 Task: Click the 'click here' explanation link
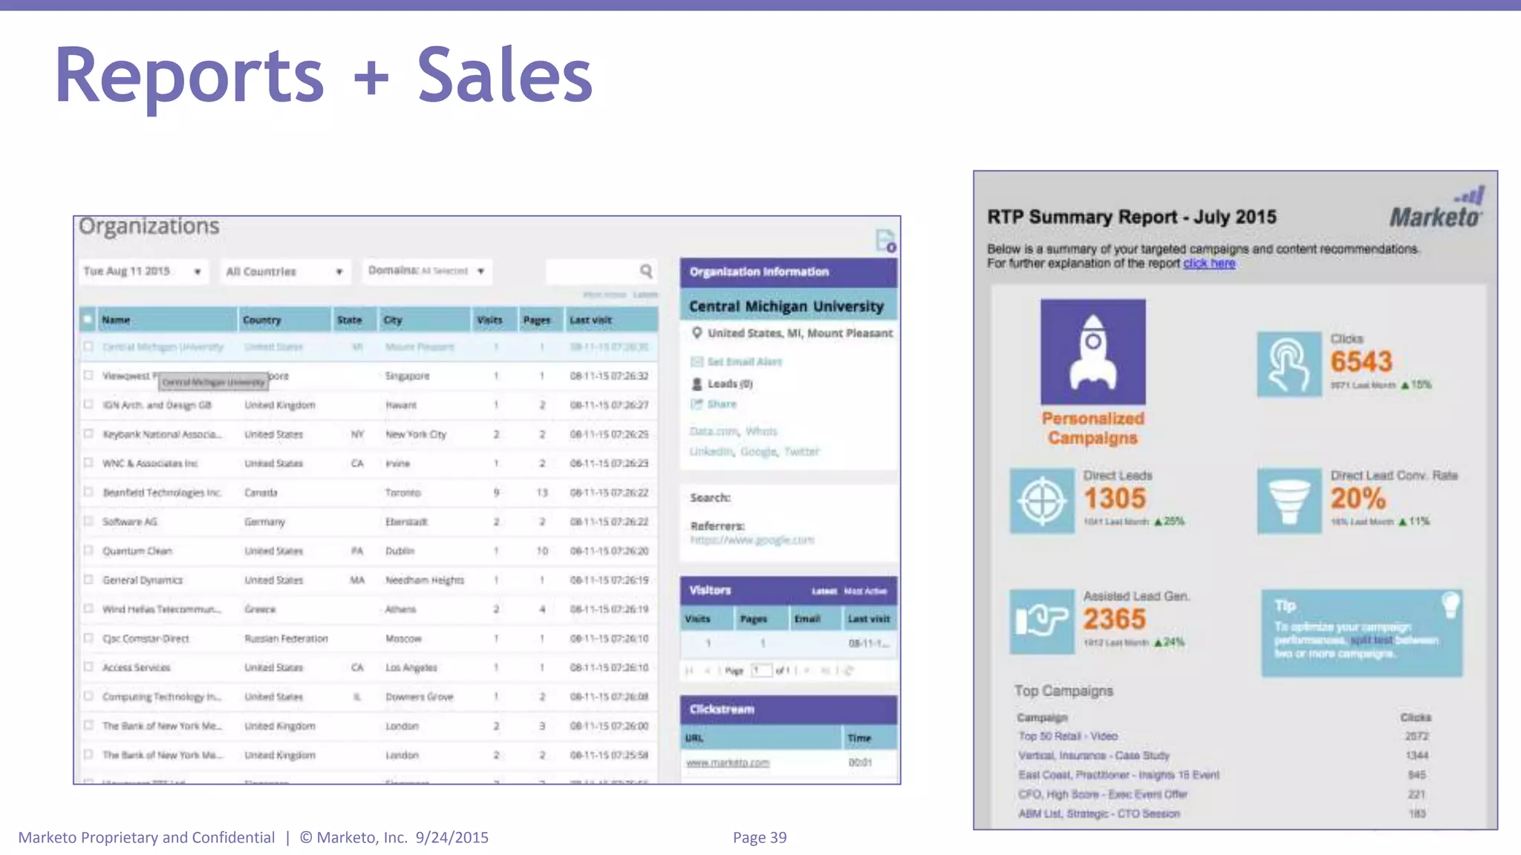point(1208,263)
